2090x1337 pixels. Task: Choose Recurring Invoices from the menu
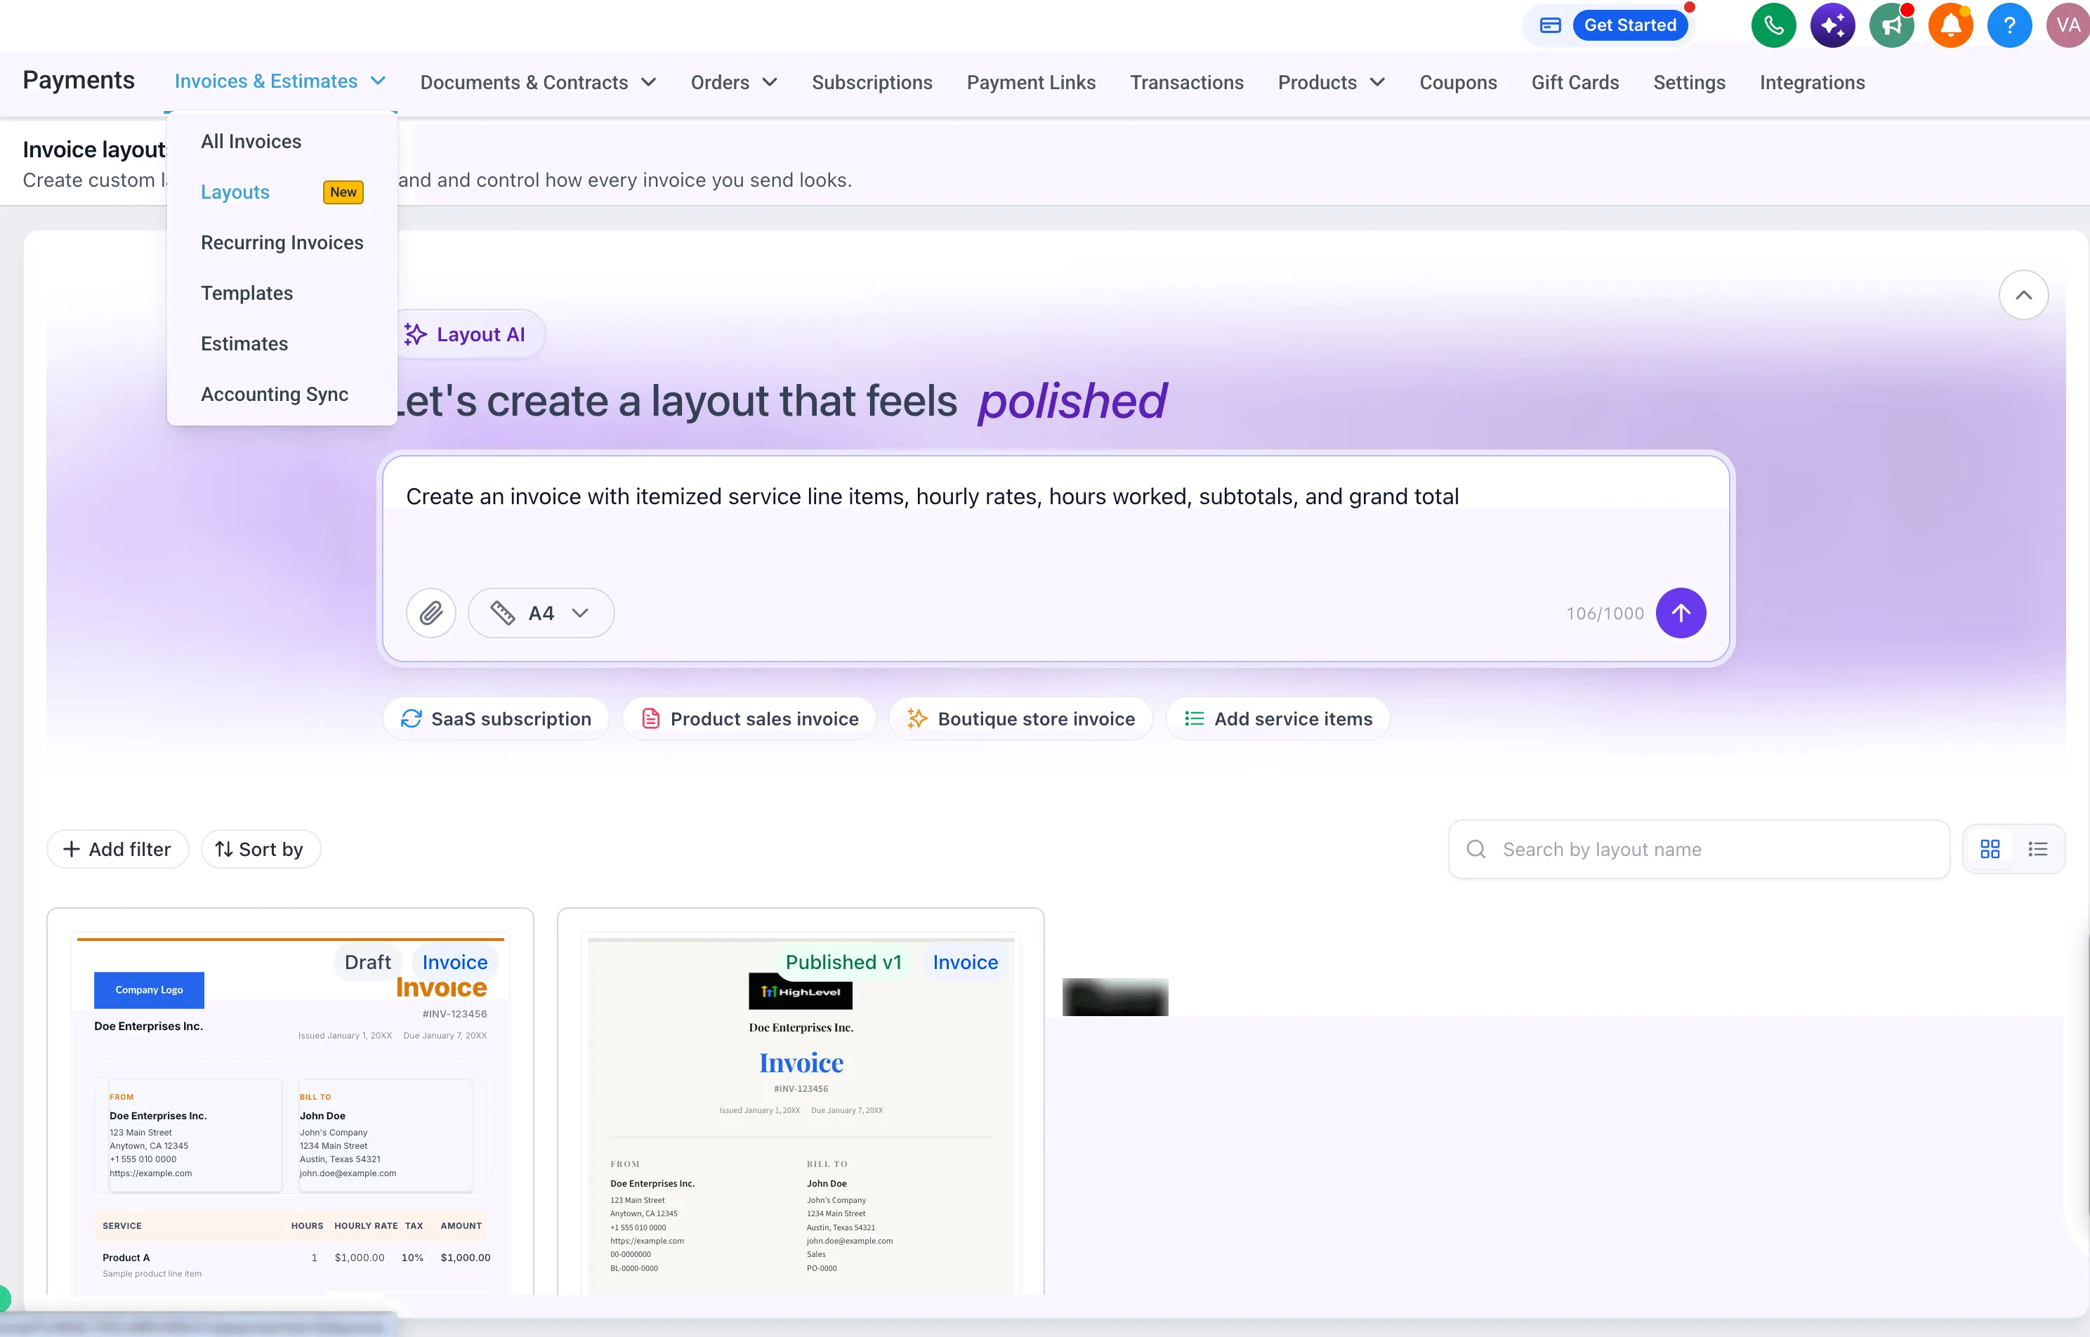[x=282, y=242]
